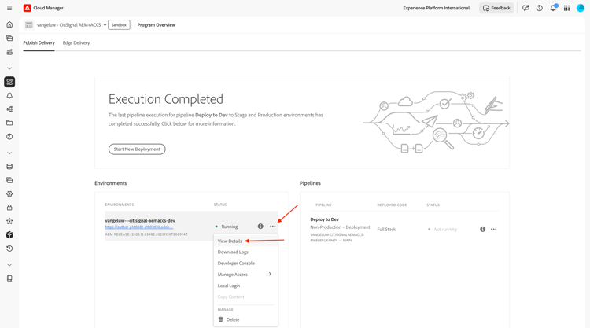Click the Running status text
This screenshot has width=590, height=328.
point(230,227)
